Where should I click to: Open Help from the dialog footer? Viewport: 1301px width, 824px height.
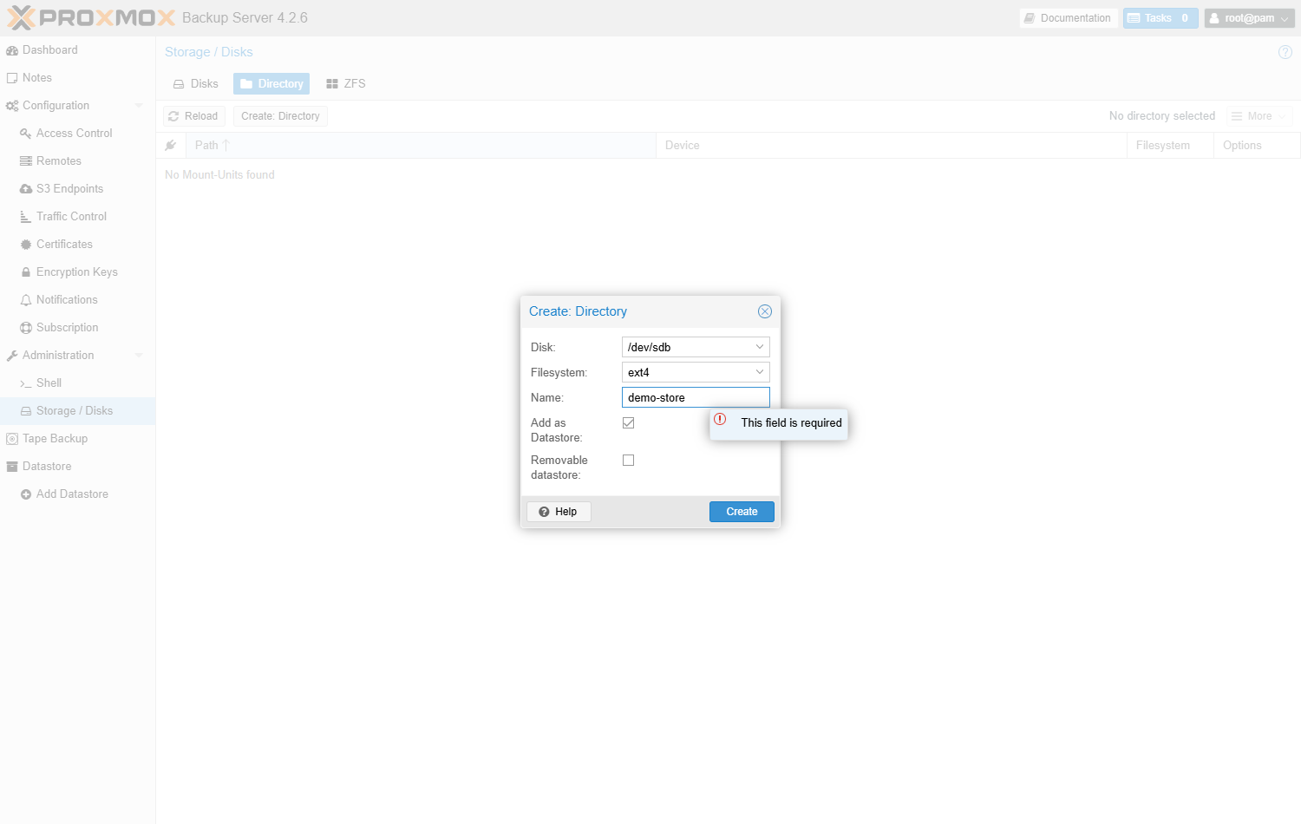pos(559,512)
